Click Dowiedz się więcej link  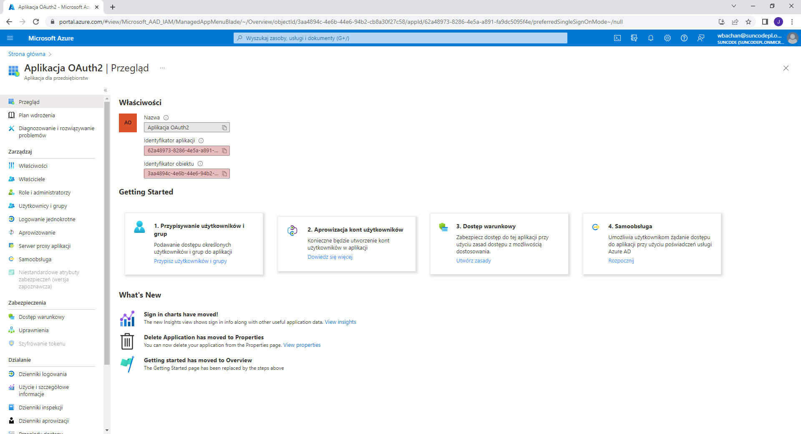pos(330,257)
